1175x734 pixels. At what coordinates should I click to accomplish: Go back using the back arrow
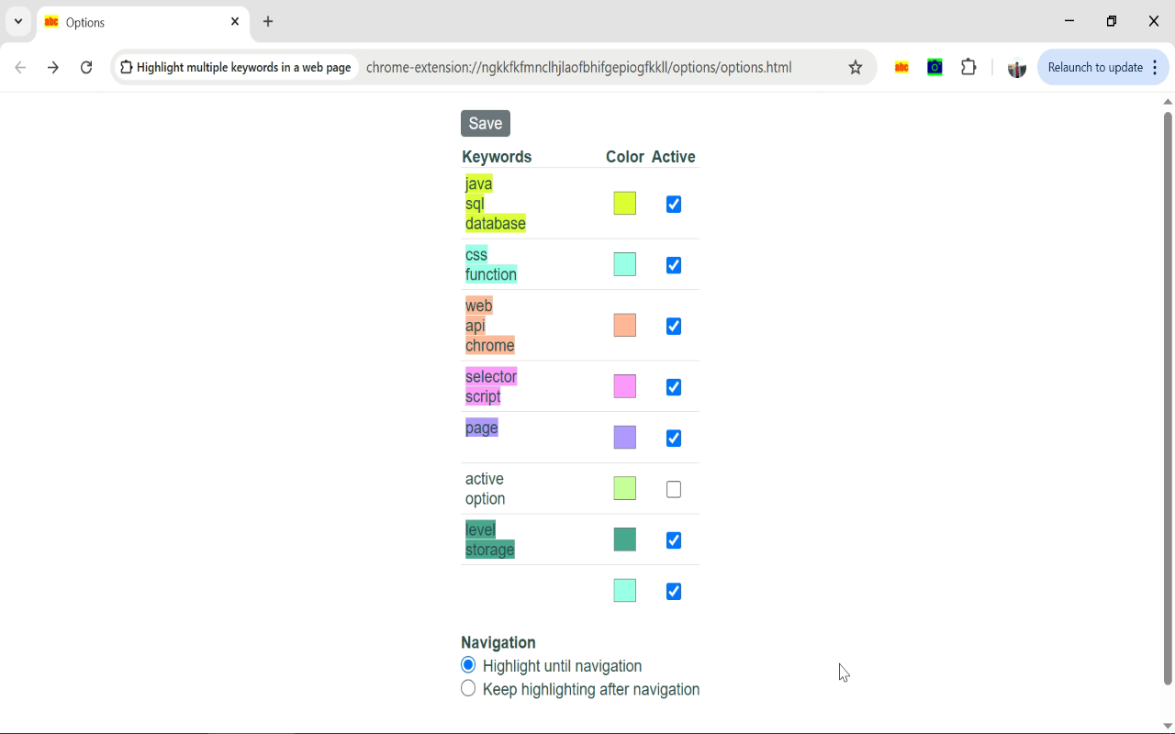(x=20, y=67)
